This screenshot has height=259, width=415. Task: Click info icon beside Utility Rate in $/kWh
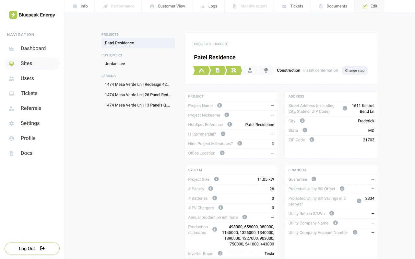[331, 213]
